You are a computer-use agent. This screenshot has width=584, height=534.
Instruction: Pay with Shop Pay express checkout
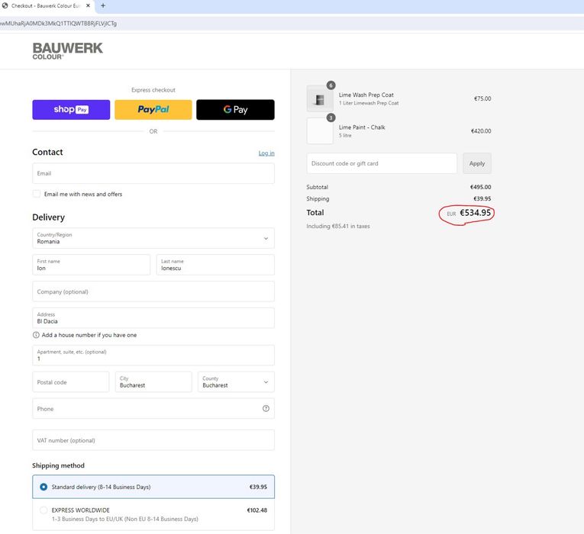(x=71, y=110)
